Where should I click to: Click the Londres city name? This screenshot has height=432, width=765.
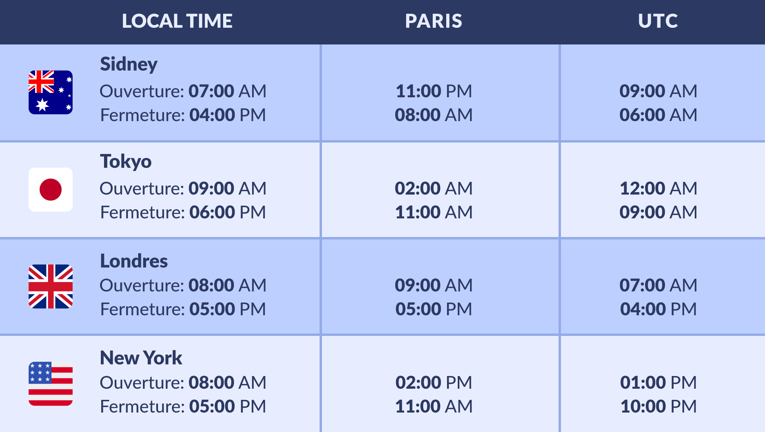click(x=134, y=261)
